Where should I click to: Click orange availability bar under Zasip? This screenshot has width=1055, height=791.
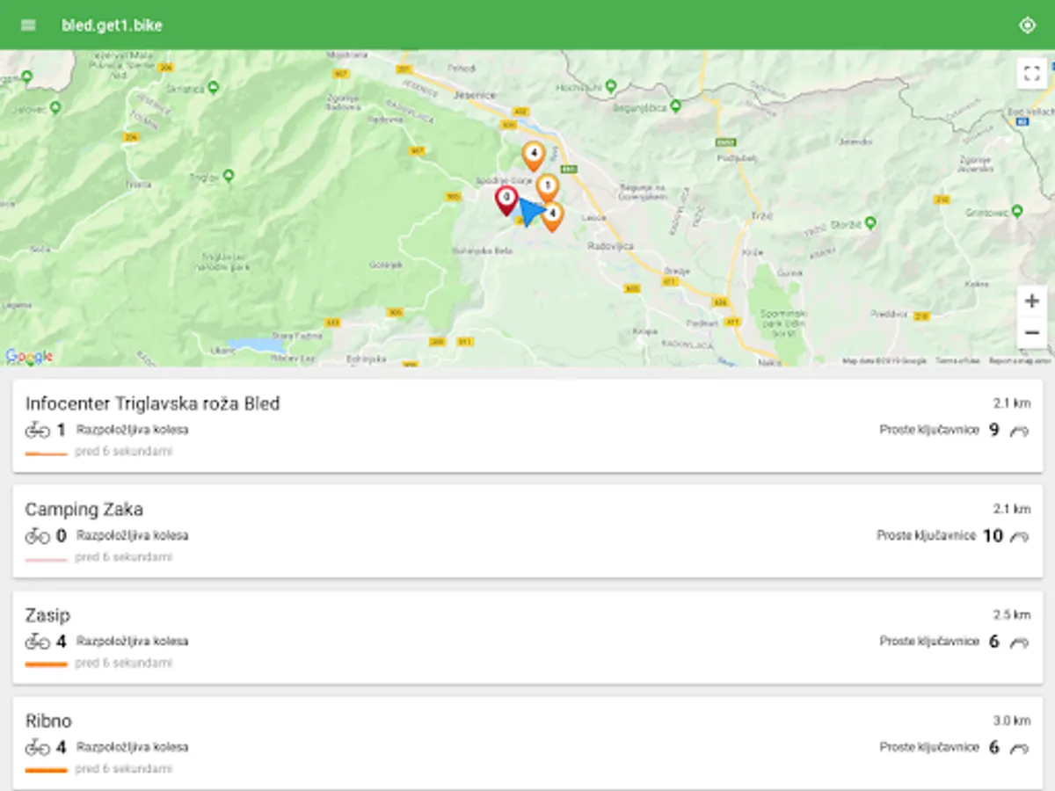pos(47,665)
